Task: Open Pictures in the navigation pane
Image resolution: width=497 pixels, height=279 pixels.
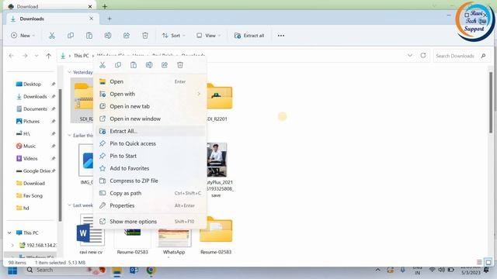Action: 31,121
